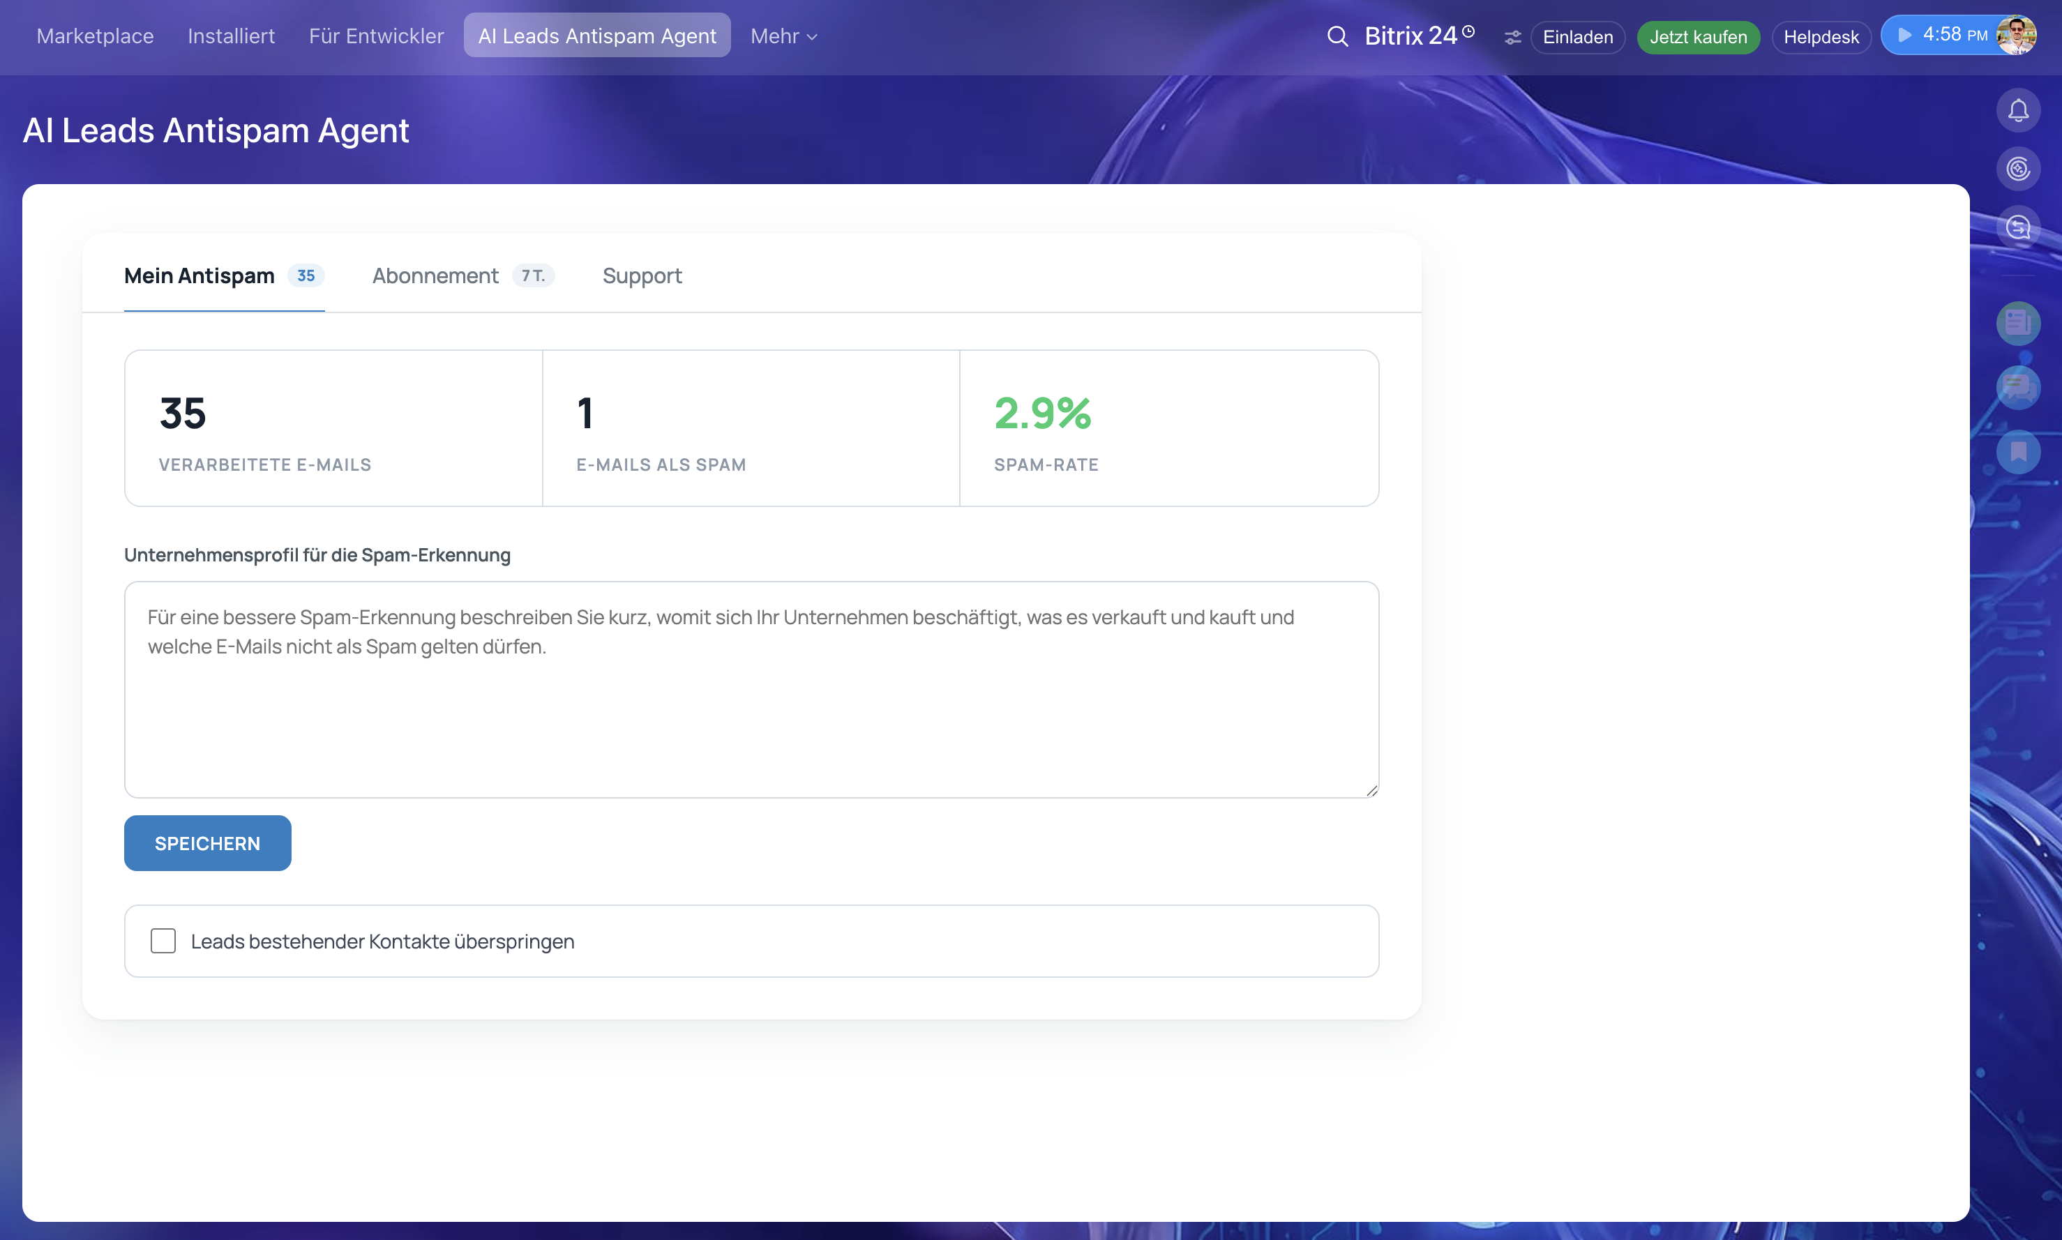Click the AI Leads Antispam Agent page title

[216, 130]
